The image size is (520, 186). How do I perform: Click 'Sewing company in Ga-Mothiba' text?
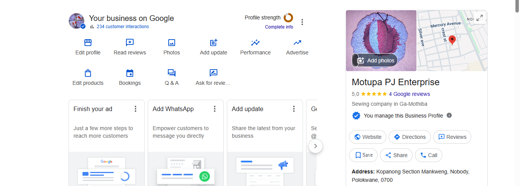[x=389, y=104]
